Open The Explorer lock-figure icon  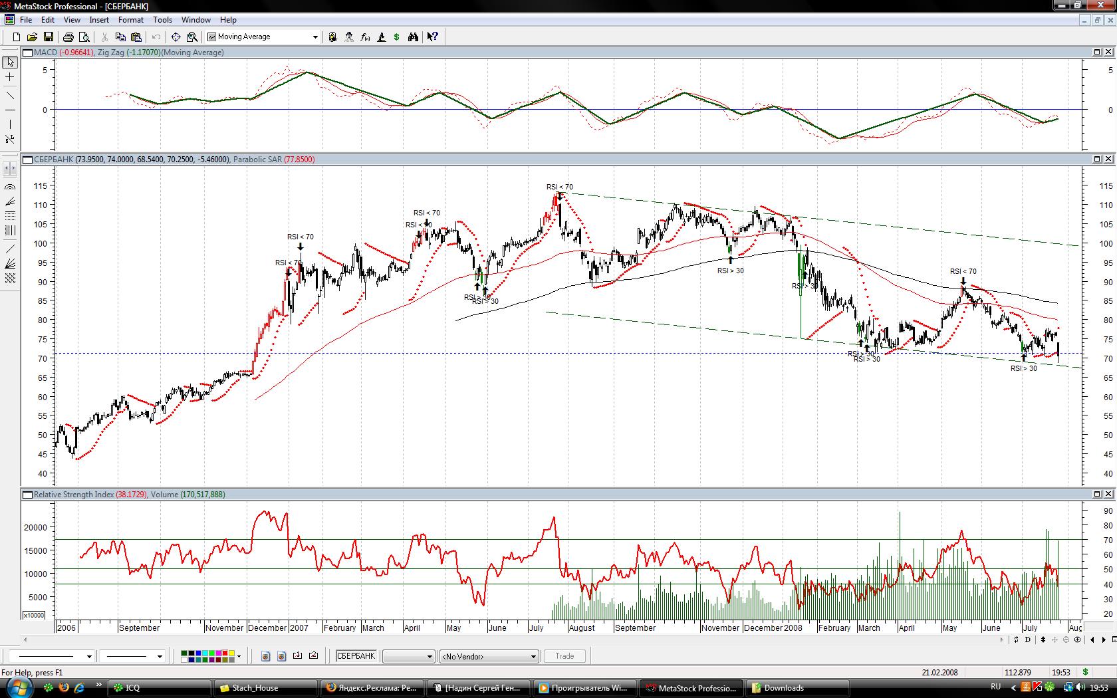332,37
